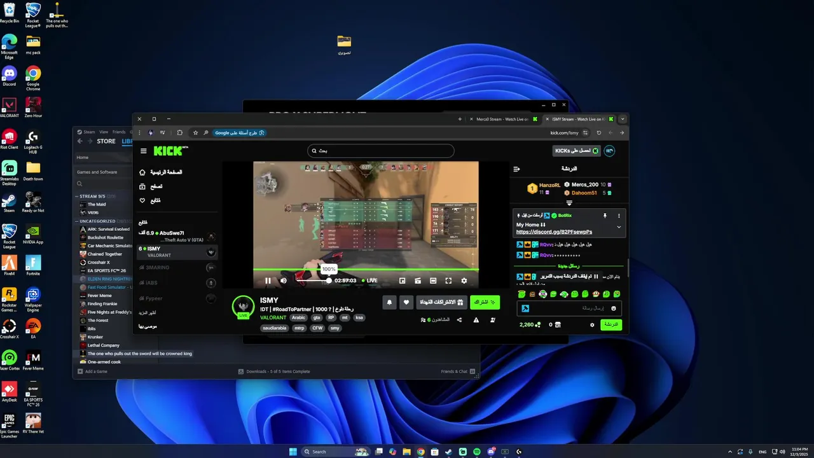Image resolution: width=814 pixels, height=458 pixels.
Task: Collapse the chat panel
Action: pyautogui.click(x=516, y=169)
